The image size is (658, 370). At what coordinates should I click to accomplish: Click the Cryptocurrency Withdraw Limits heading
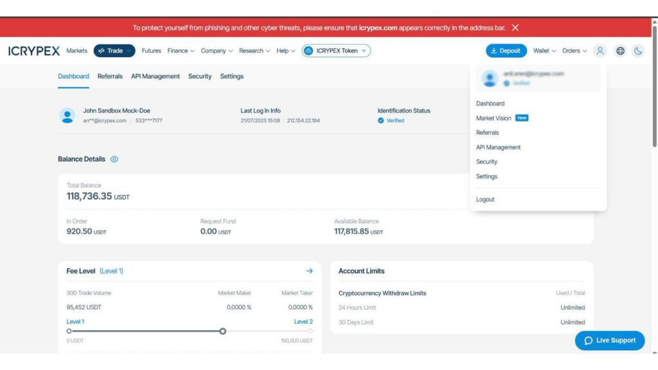click(382, 293)
